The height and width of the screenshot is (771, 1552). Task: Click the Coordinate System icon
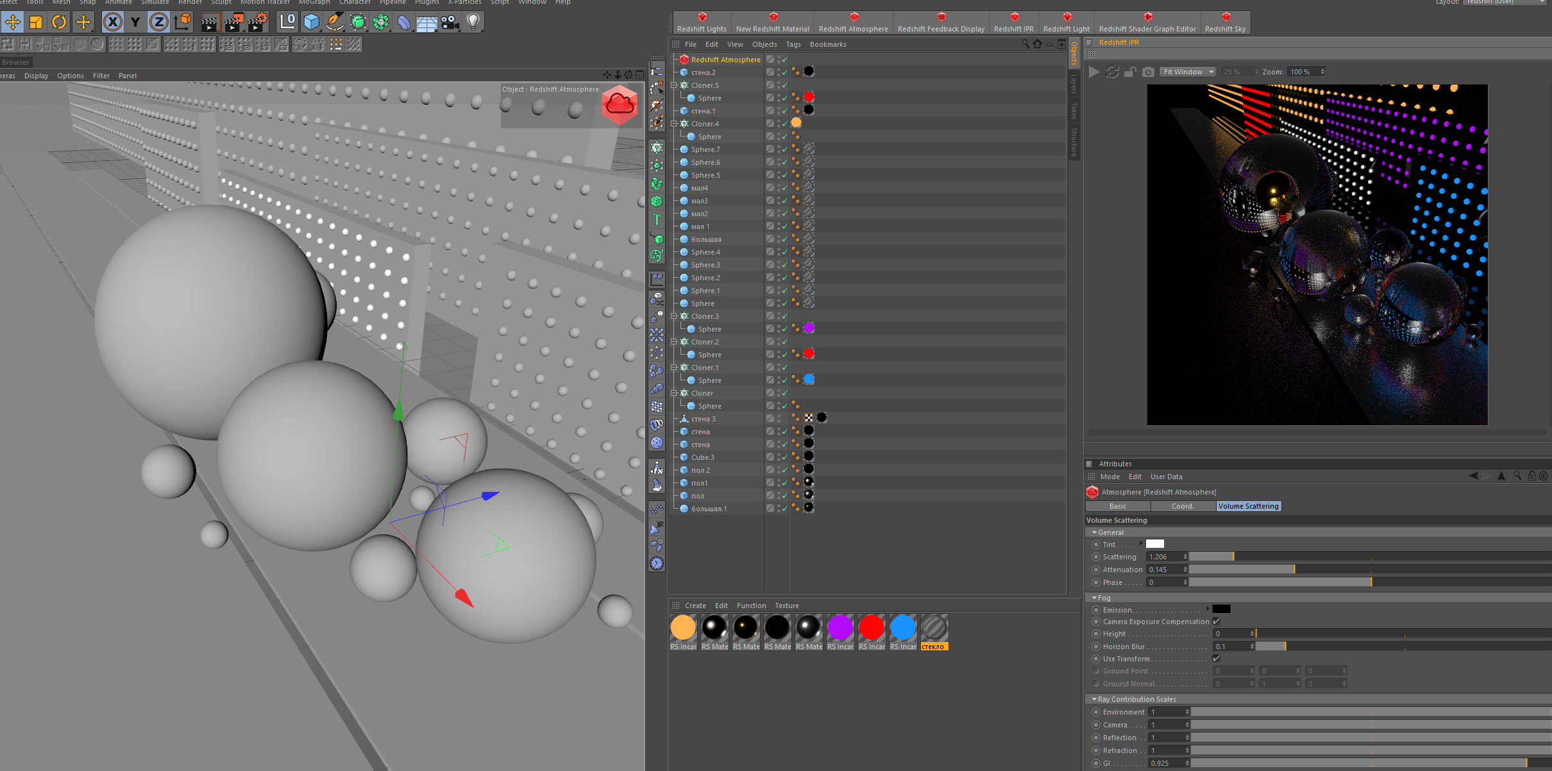point(182,22)
